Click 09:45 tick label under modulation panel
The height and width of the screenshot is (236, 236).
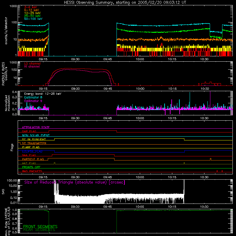(x=107, y=118)
